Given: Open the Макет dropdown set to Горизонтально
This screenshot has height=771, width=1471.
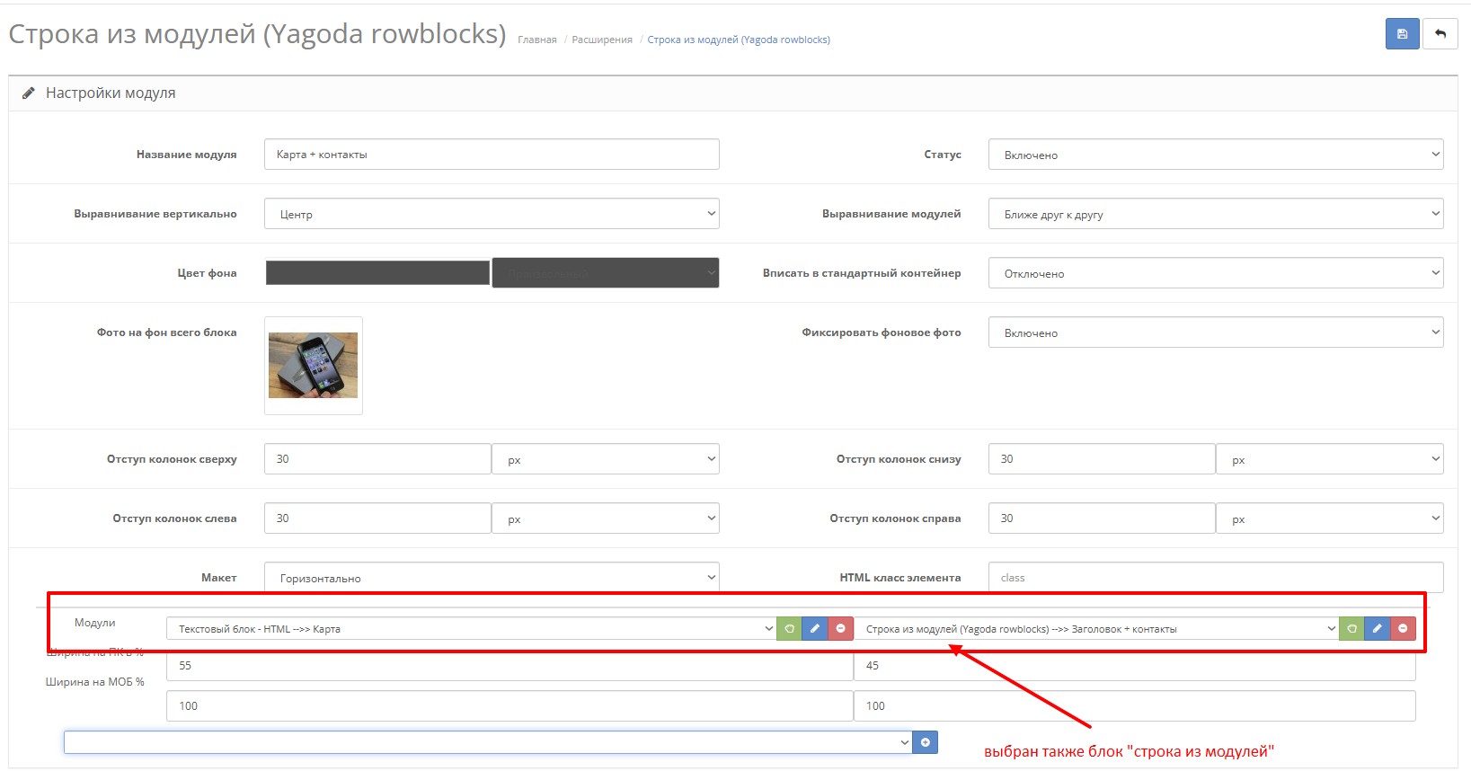Looking at the screenshot, I should (x=492, y=578).
